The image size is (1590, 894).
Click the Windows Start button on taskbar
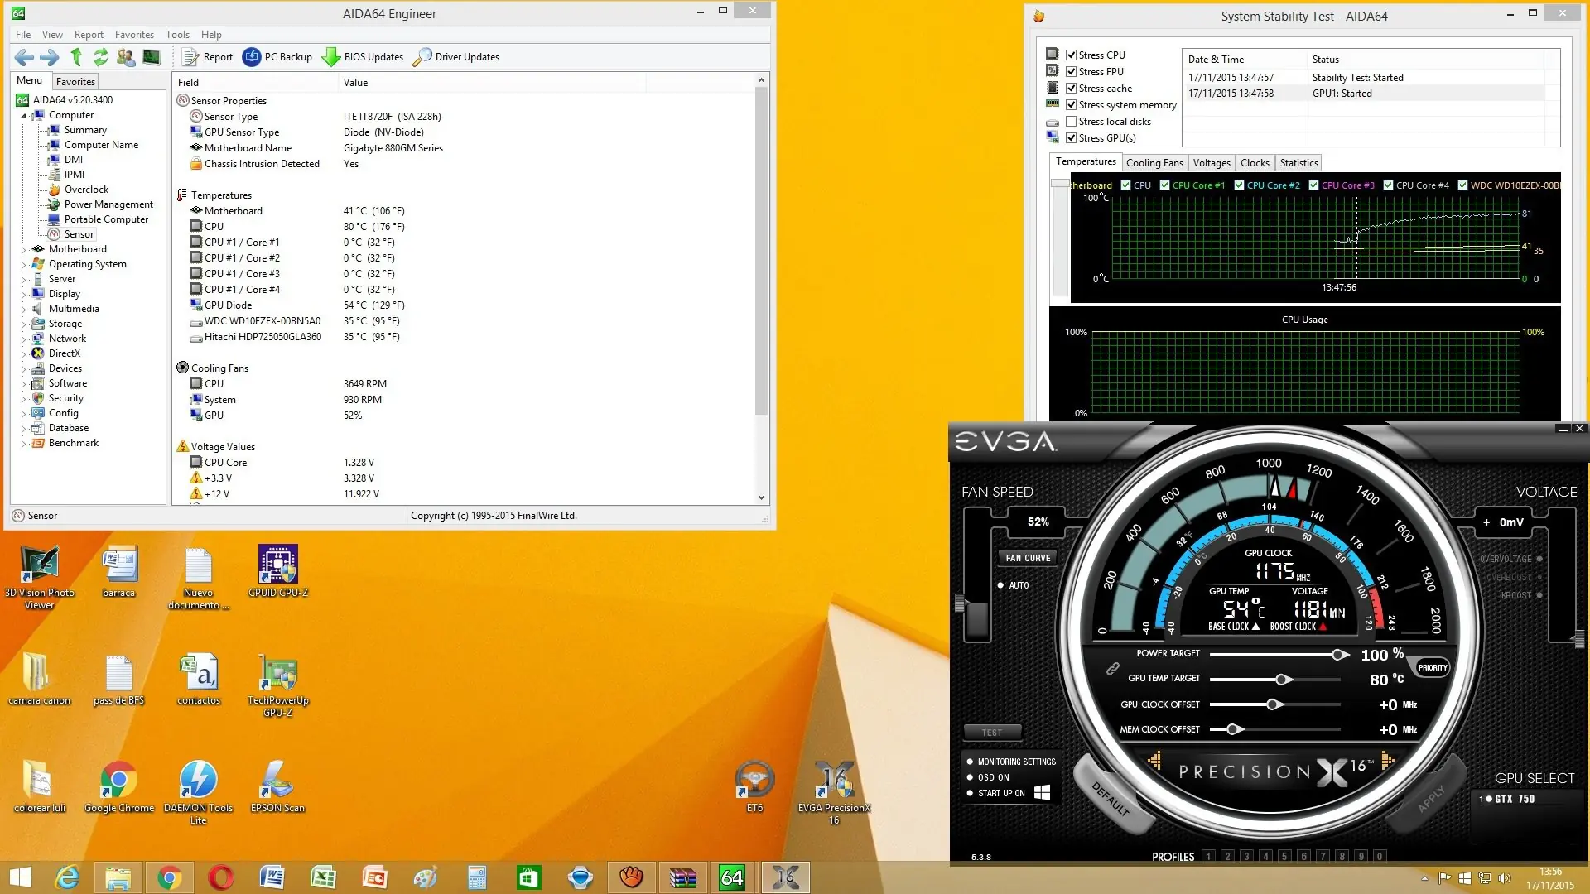(20, 877)
